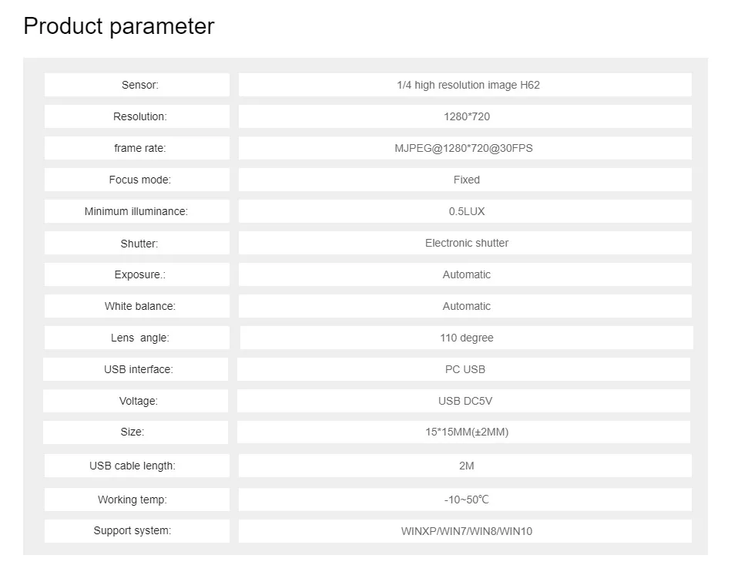Click the -10~50℃ working temp value
Image resolution: width=738 pixels, height=582 pixels.
pos(466,500)
